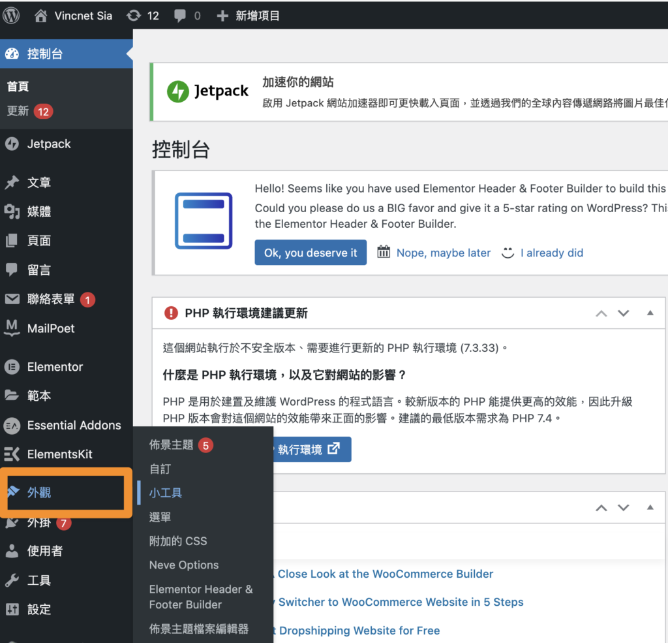Click the 留言 comment icon in sidebar
668x643 pixels.
click(x=12, y=270)
